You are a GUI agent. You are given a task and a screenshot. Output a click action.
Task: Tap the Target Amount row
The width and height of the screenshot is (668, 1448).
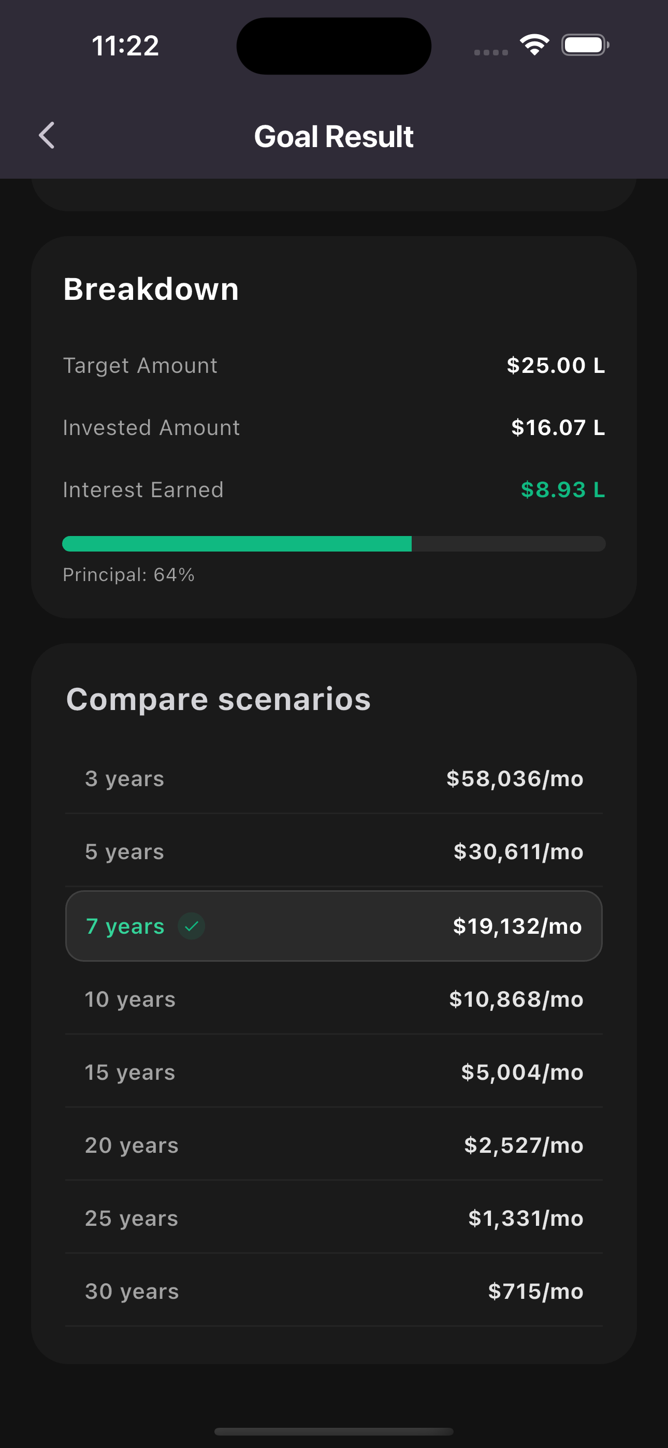pos(334,366)
